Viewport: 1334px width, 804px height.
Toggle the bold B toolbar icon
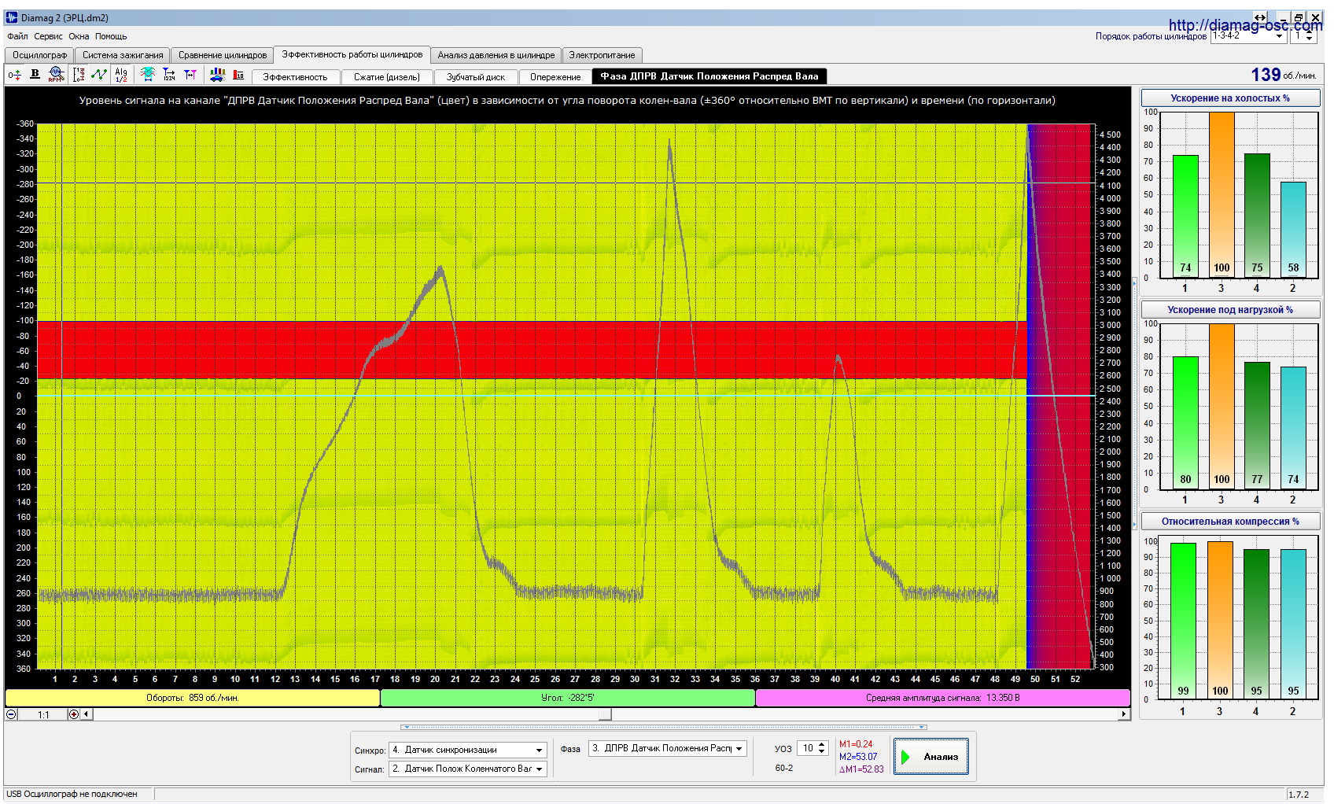35,74
